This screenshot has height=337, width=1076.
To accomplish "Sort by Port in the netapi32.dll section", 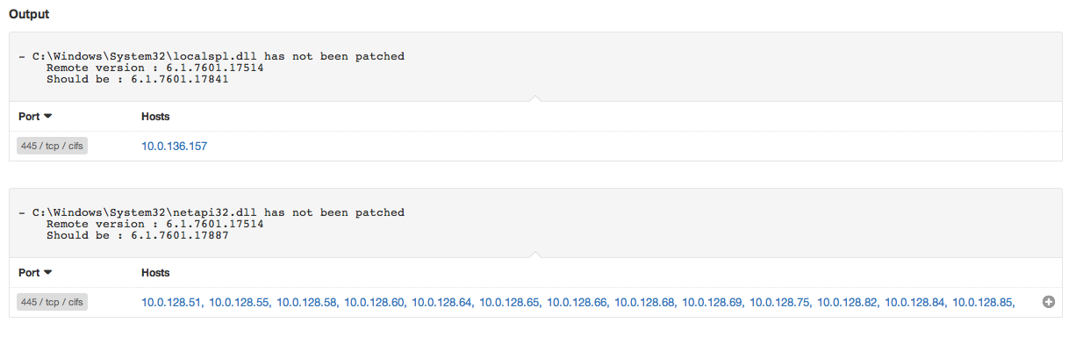I will pyautogui.click(x=35, y=272).
